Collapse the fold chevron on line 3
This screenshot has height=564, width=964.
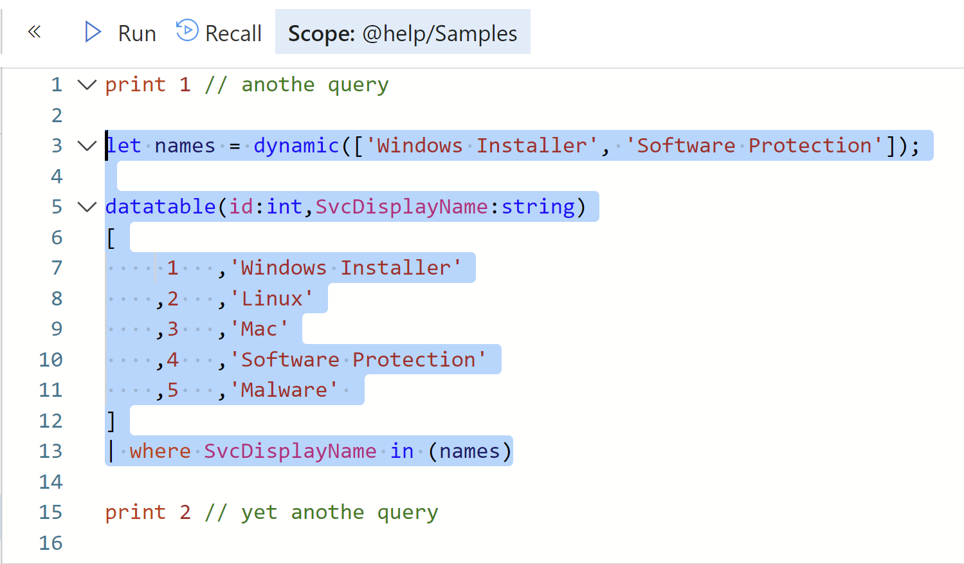point(87,145)
